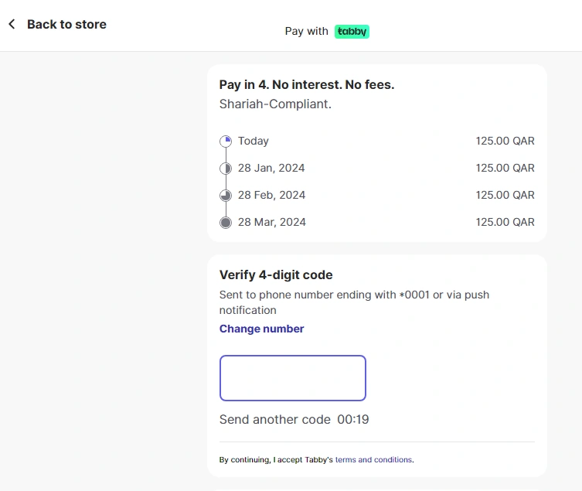Click the Pay in 4 heading

coord(307,85)
